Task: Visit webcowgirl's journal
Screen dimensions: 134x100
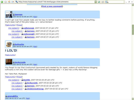Action: point(29,34)
